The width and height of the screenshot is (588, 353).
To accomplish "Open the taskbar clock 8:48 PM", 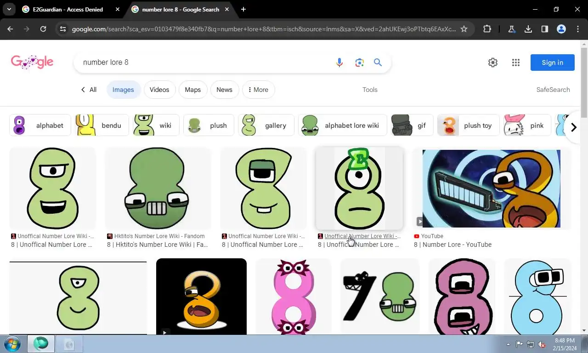I will (565, 344).
